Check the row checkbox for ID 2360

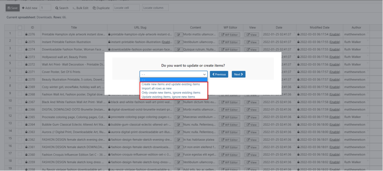20,155
